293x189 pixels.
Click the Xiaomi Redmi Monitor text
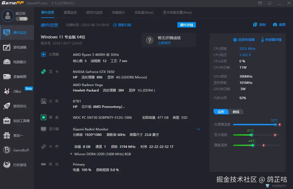tap(91, 129)
